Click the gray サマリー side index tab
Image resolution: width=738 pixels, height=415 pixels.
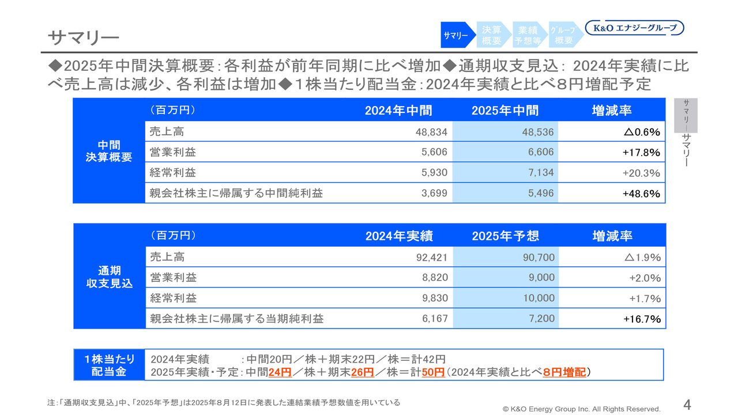pyautogui.click(x=686, y=115)
